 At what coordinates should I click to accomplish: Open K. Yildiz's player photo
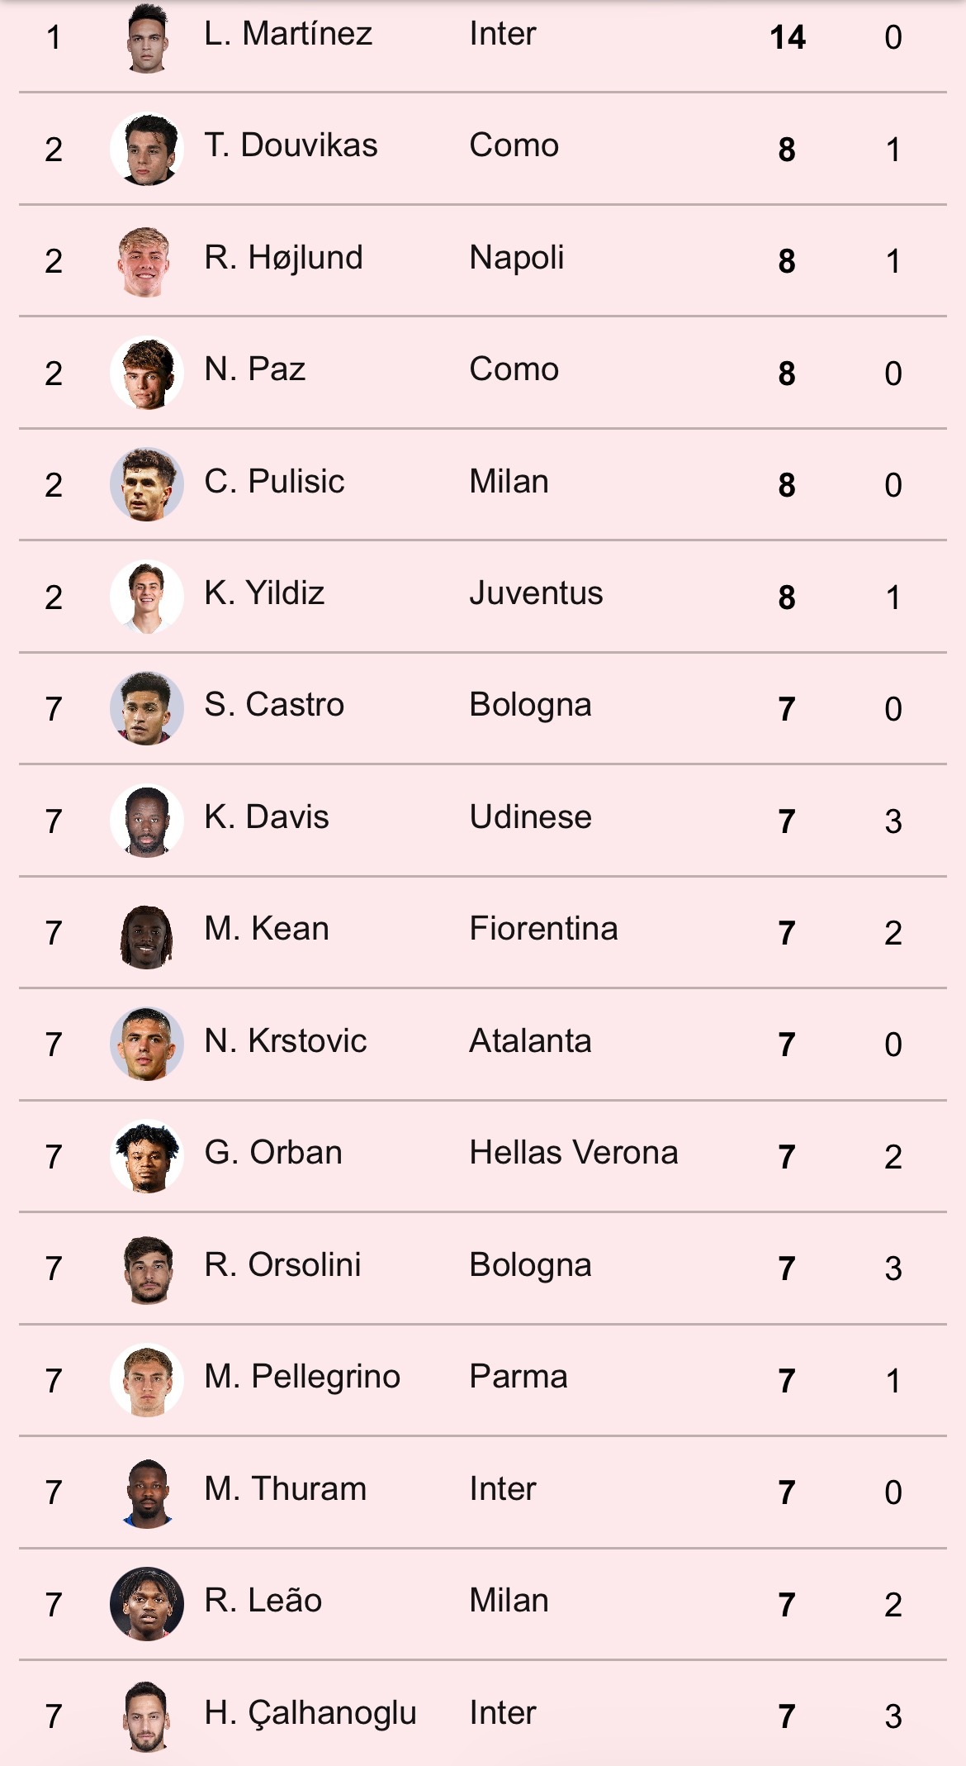coord(147,597)
